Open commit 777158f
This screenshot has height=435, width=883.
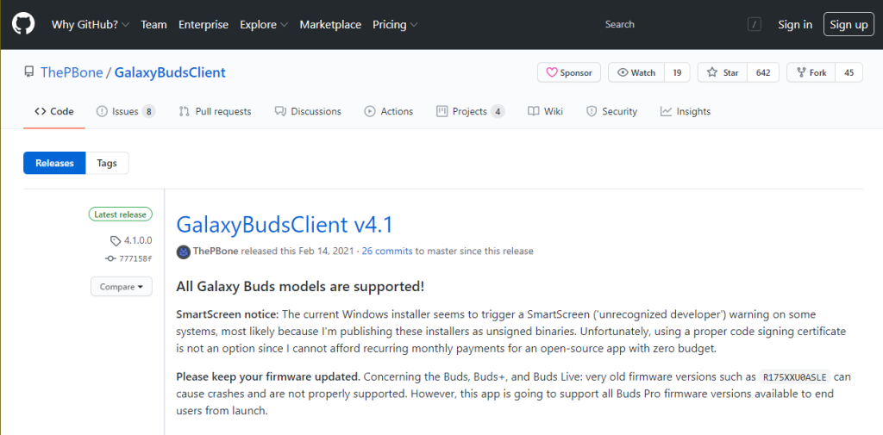[x=128, y=258]
